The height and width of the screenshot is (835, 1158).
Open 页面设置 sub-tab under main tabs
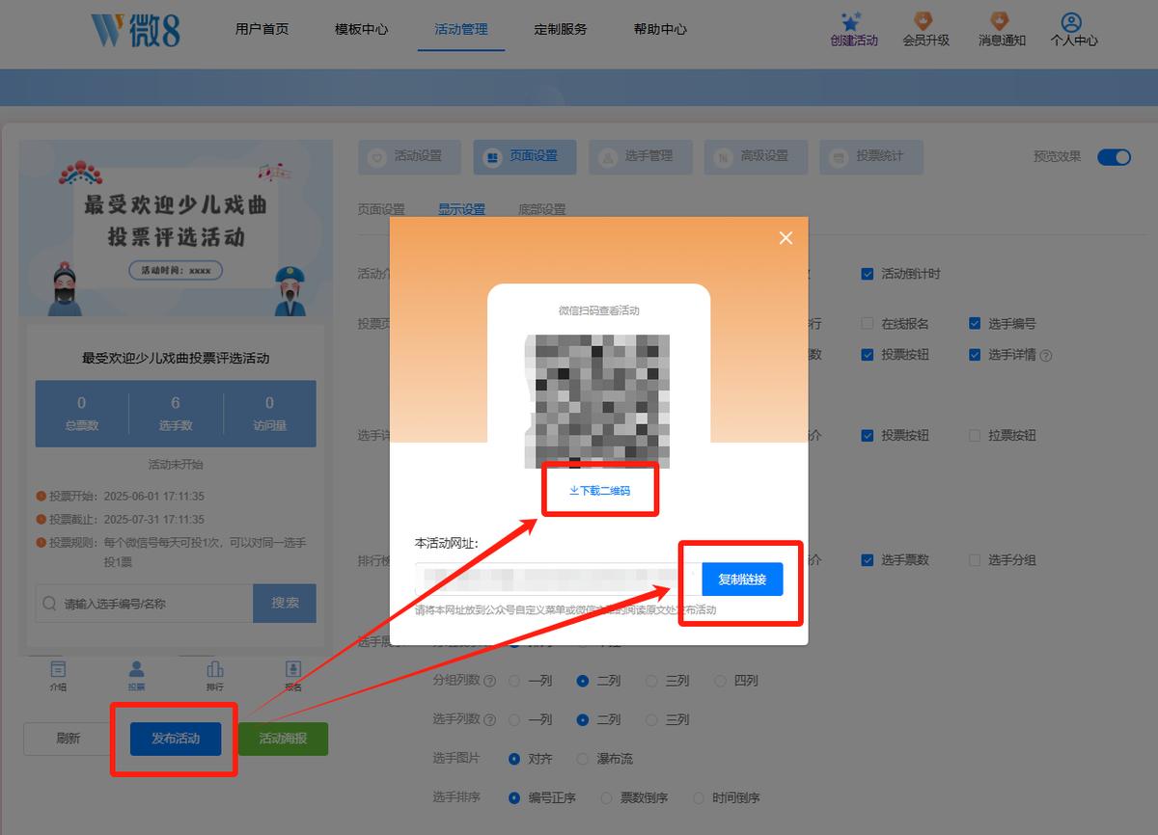(x=381, y=209)
